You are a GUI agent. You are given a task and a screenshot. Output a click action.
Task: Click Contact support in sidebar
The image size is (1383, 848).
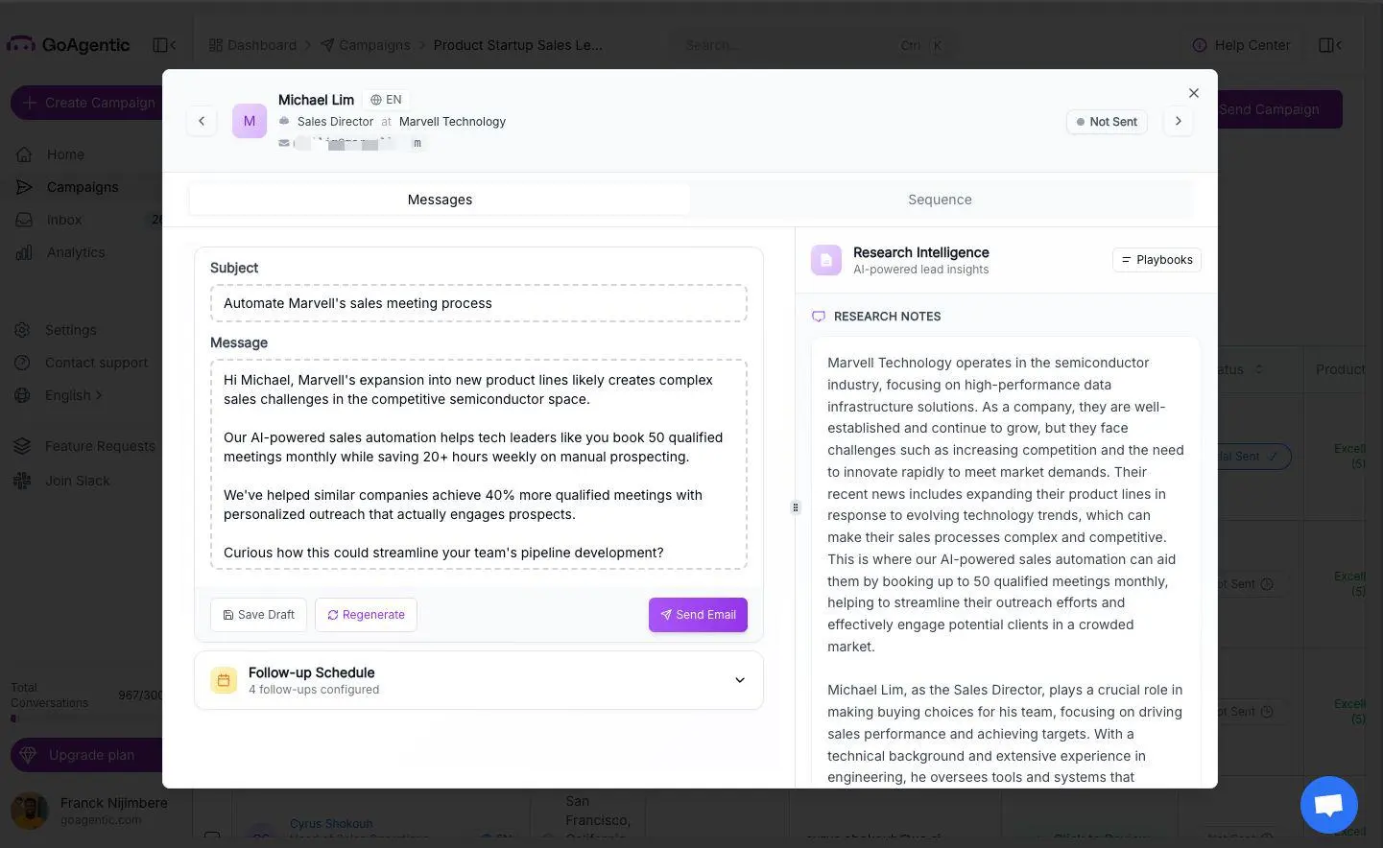tap(96, 363)
